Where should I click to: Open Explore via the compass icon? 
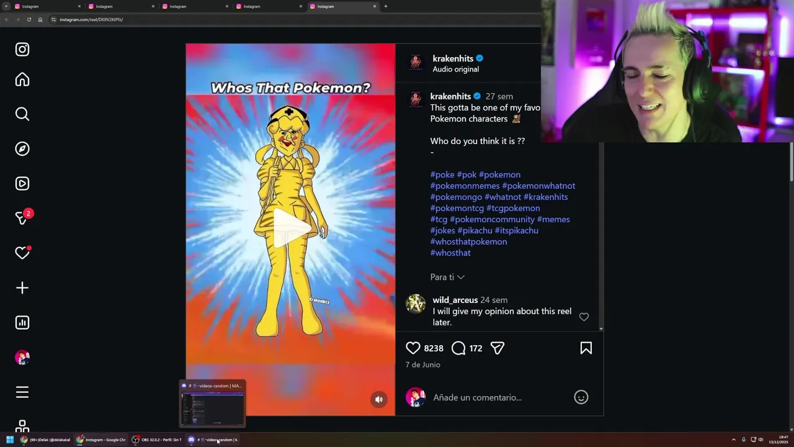click(22, 149)
